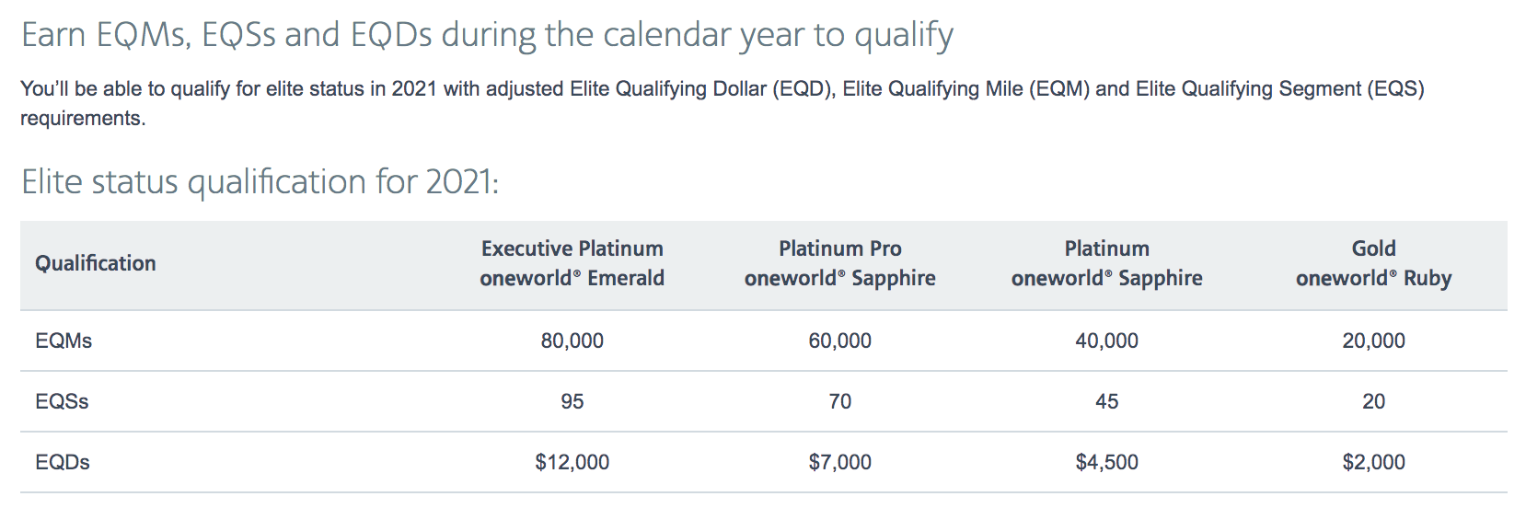Click the 80,000 EQMs cell
The image size is (1526, 508).
point(572,341)
